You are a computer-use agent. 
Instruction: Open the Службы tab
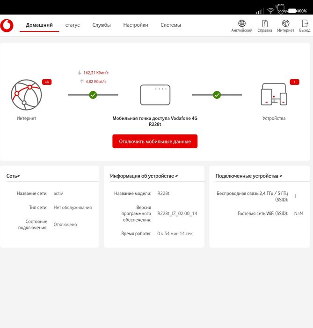pyautogui.click(x=102, y=25)
